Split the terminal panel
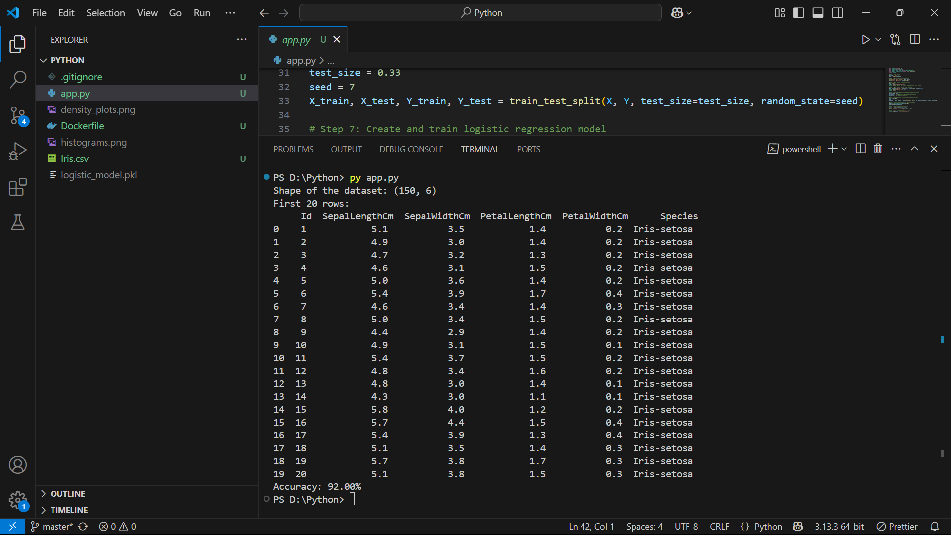This screenshot has height=535, width=951. click(861, 149)
